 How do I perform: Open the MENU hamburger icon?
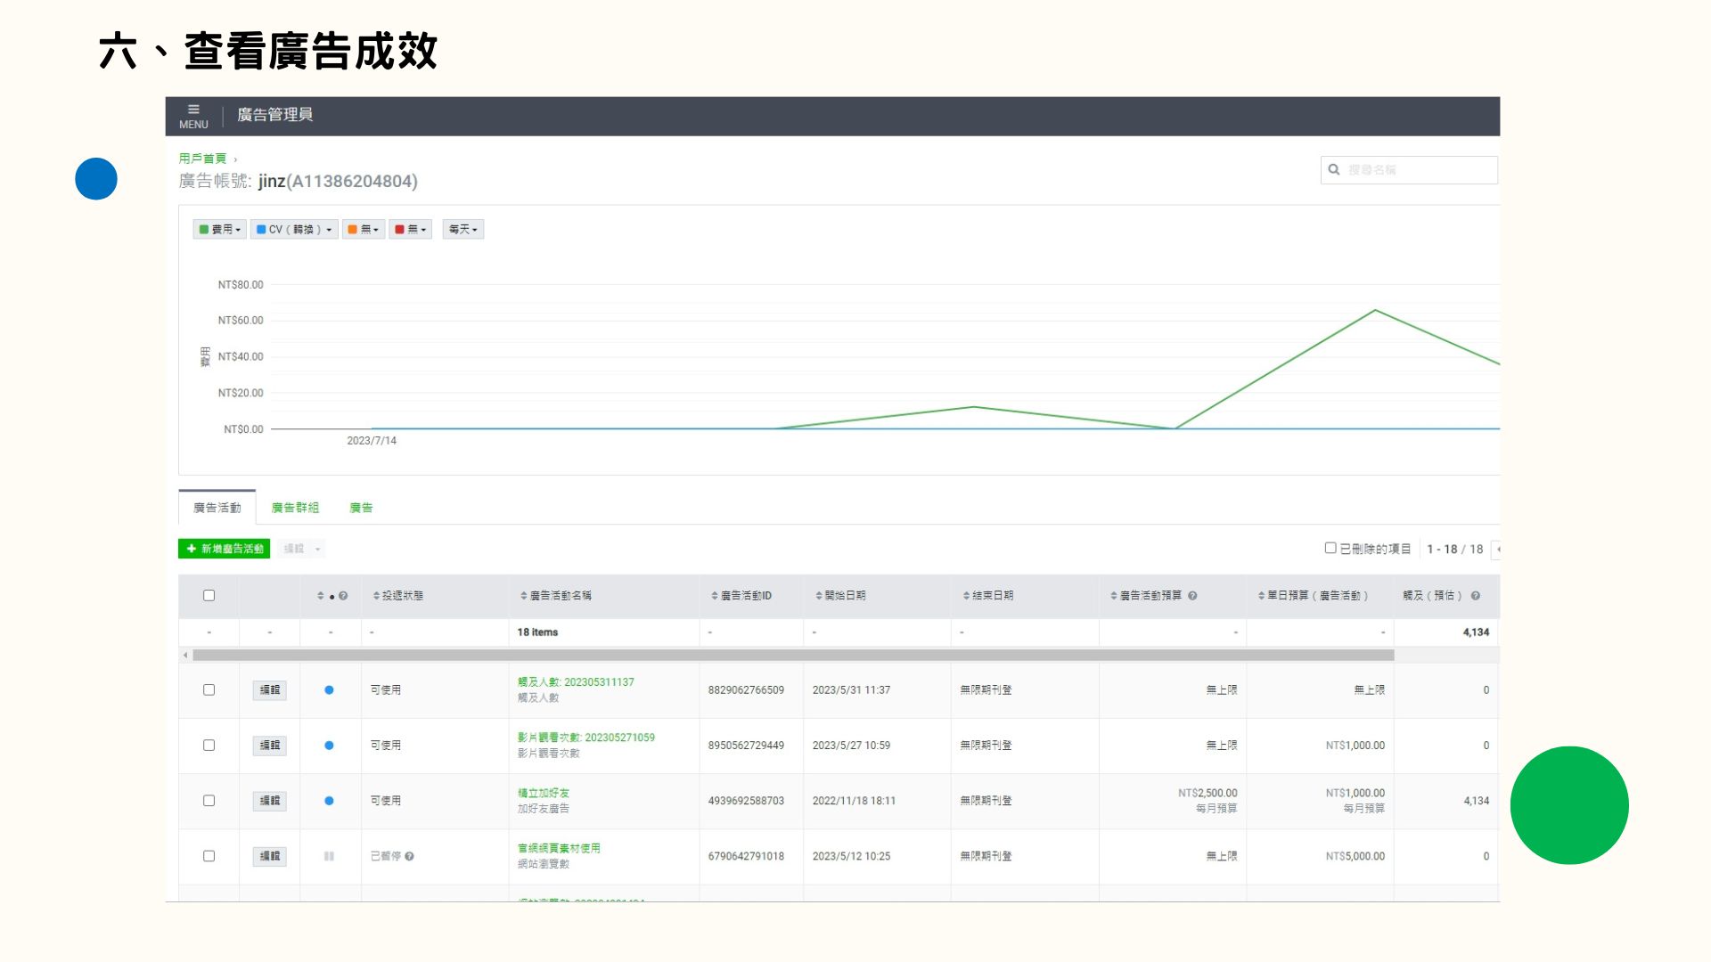click(x=193, y=110)
